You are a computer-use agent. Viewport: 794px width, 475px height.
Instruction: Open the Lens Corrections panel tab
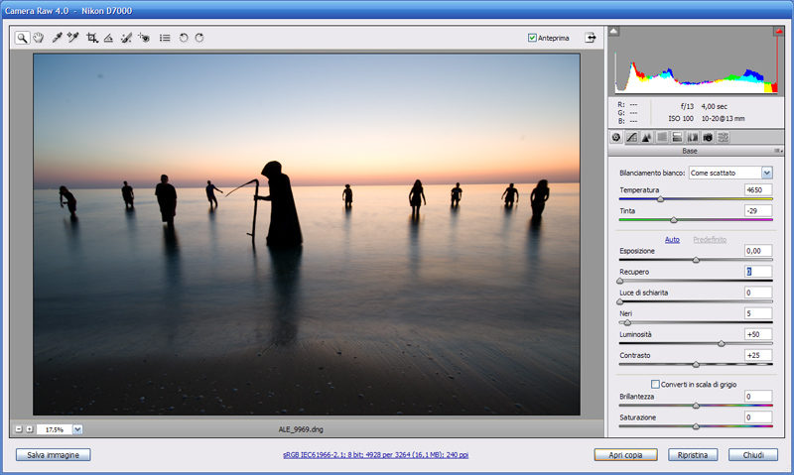click(x=692, y=137)
